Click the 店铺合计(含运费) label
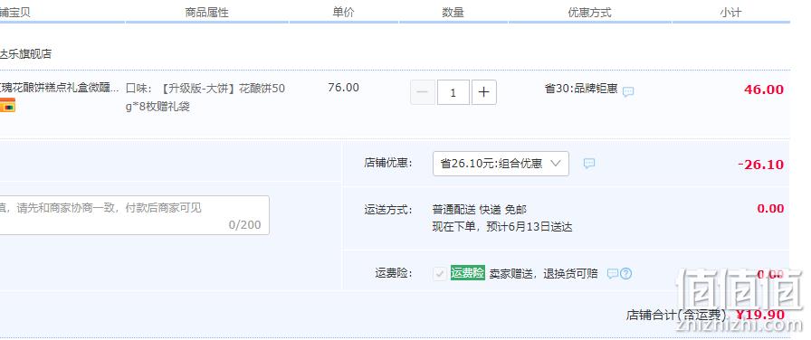 tap(676, 315)
